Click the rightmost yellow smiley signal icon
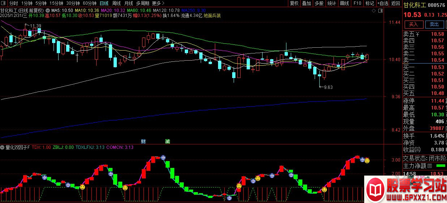447x203 pixels. point(367,160)
